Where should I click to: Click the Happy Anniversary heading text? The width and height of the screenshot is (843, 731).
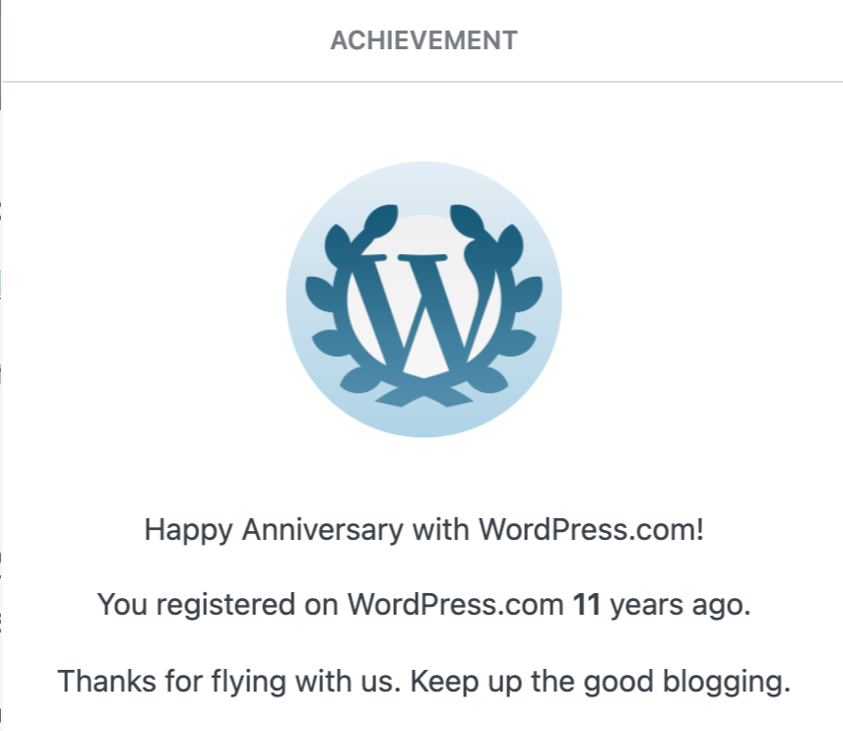point(423,530)
